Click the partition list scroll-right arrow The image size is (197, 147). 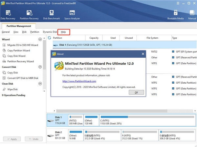(x=195, y=111)
